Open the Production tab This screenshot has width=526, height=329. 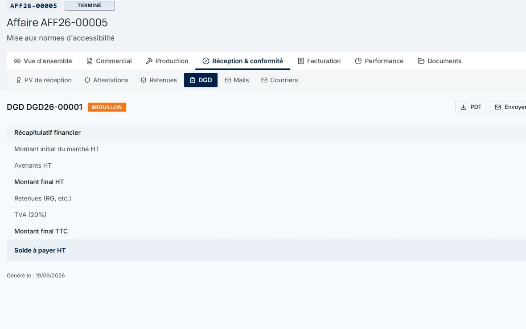pyautogui.click(x=167, y=61)
